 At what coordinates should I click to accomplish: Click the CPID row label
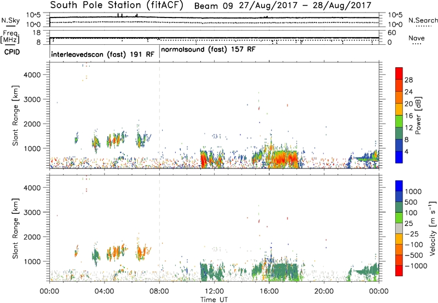click(12, 52)
